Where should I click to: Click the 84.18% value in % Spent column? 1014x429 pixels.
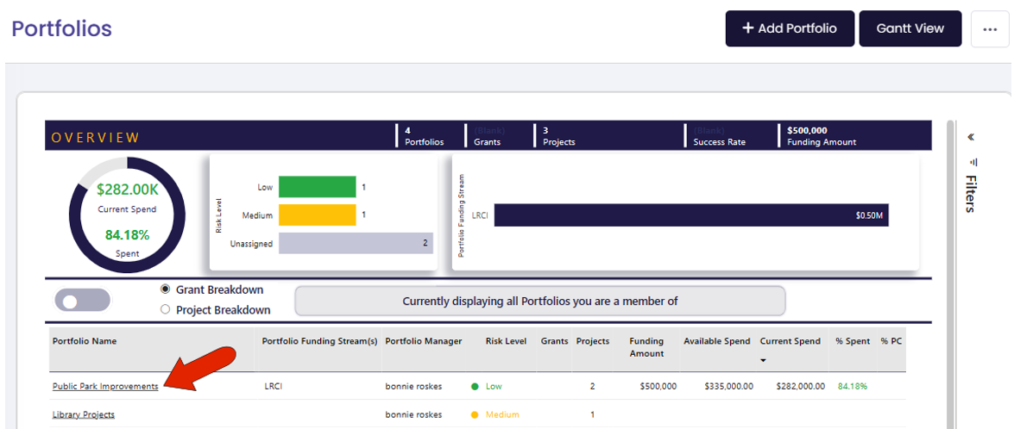coord(853,387)
